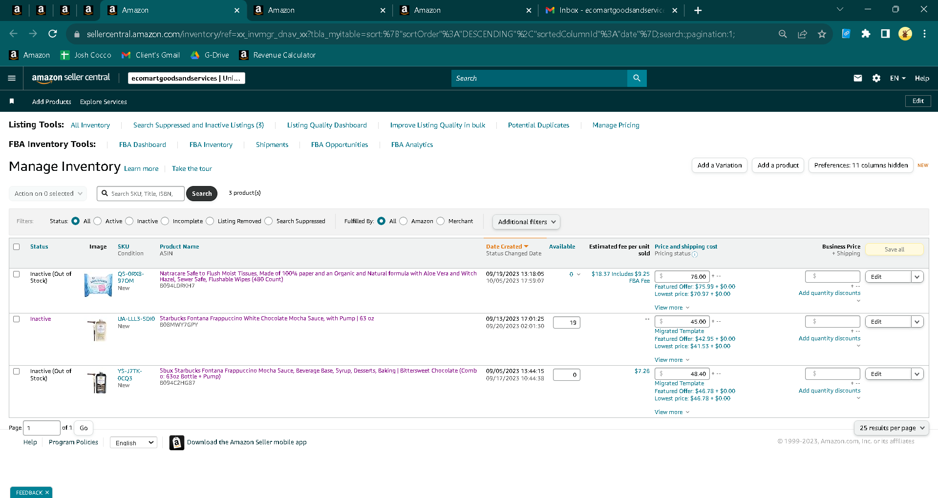Open Edit dropdown arrow for SKU UA-LLL3-5DI0

[917, 322]
